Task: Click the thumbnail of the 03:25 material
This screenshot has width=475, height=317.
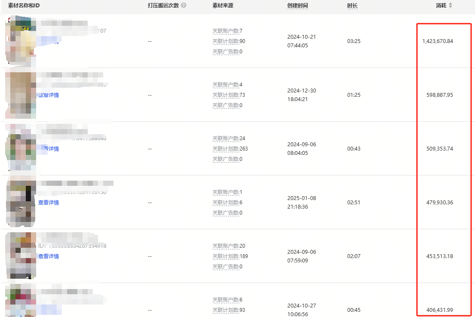Action: [20, 41]
